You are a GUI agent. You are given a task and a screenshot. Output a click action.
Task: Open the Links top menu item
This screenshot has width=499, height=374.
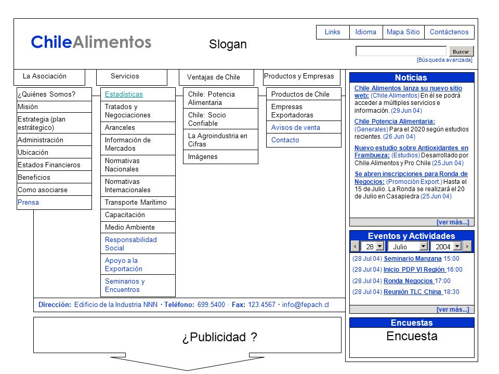coord(333,32)
